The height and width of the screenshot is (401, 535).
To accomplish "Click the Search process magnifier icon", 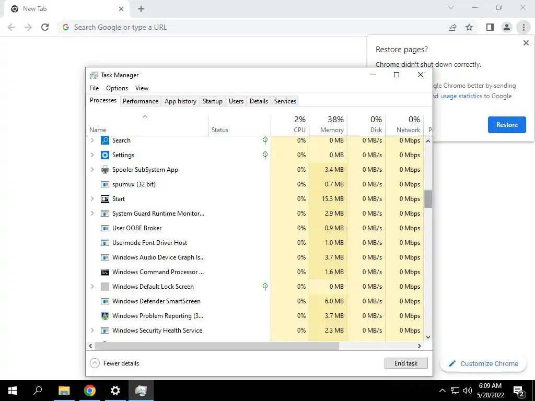I will point(104,140).
